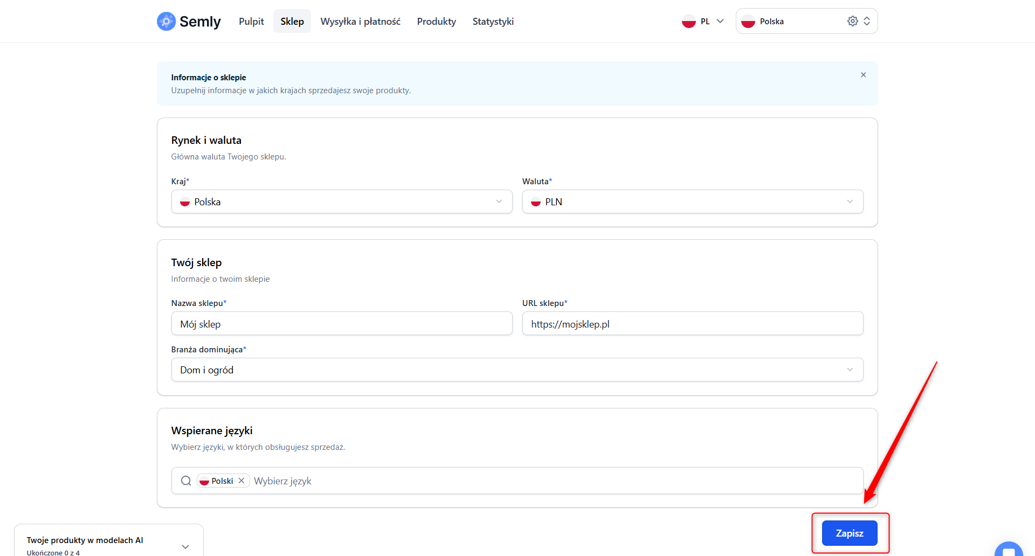Click the Ukończone 0 z 4 text
This screenshot has height=556, width=1035.
click(53, 552)
